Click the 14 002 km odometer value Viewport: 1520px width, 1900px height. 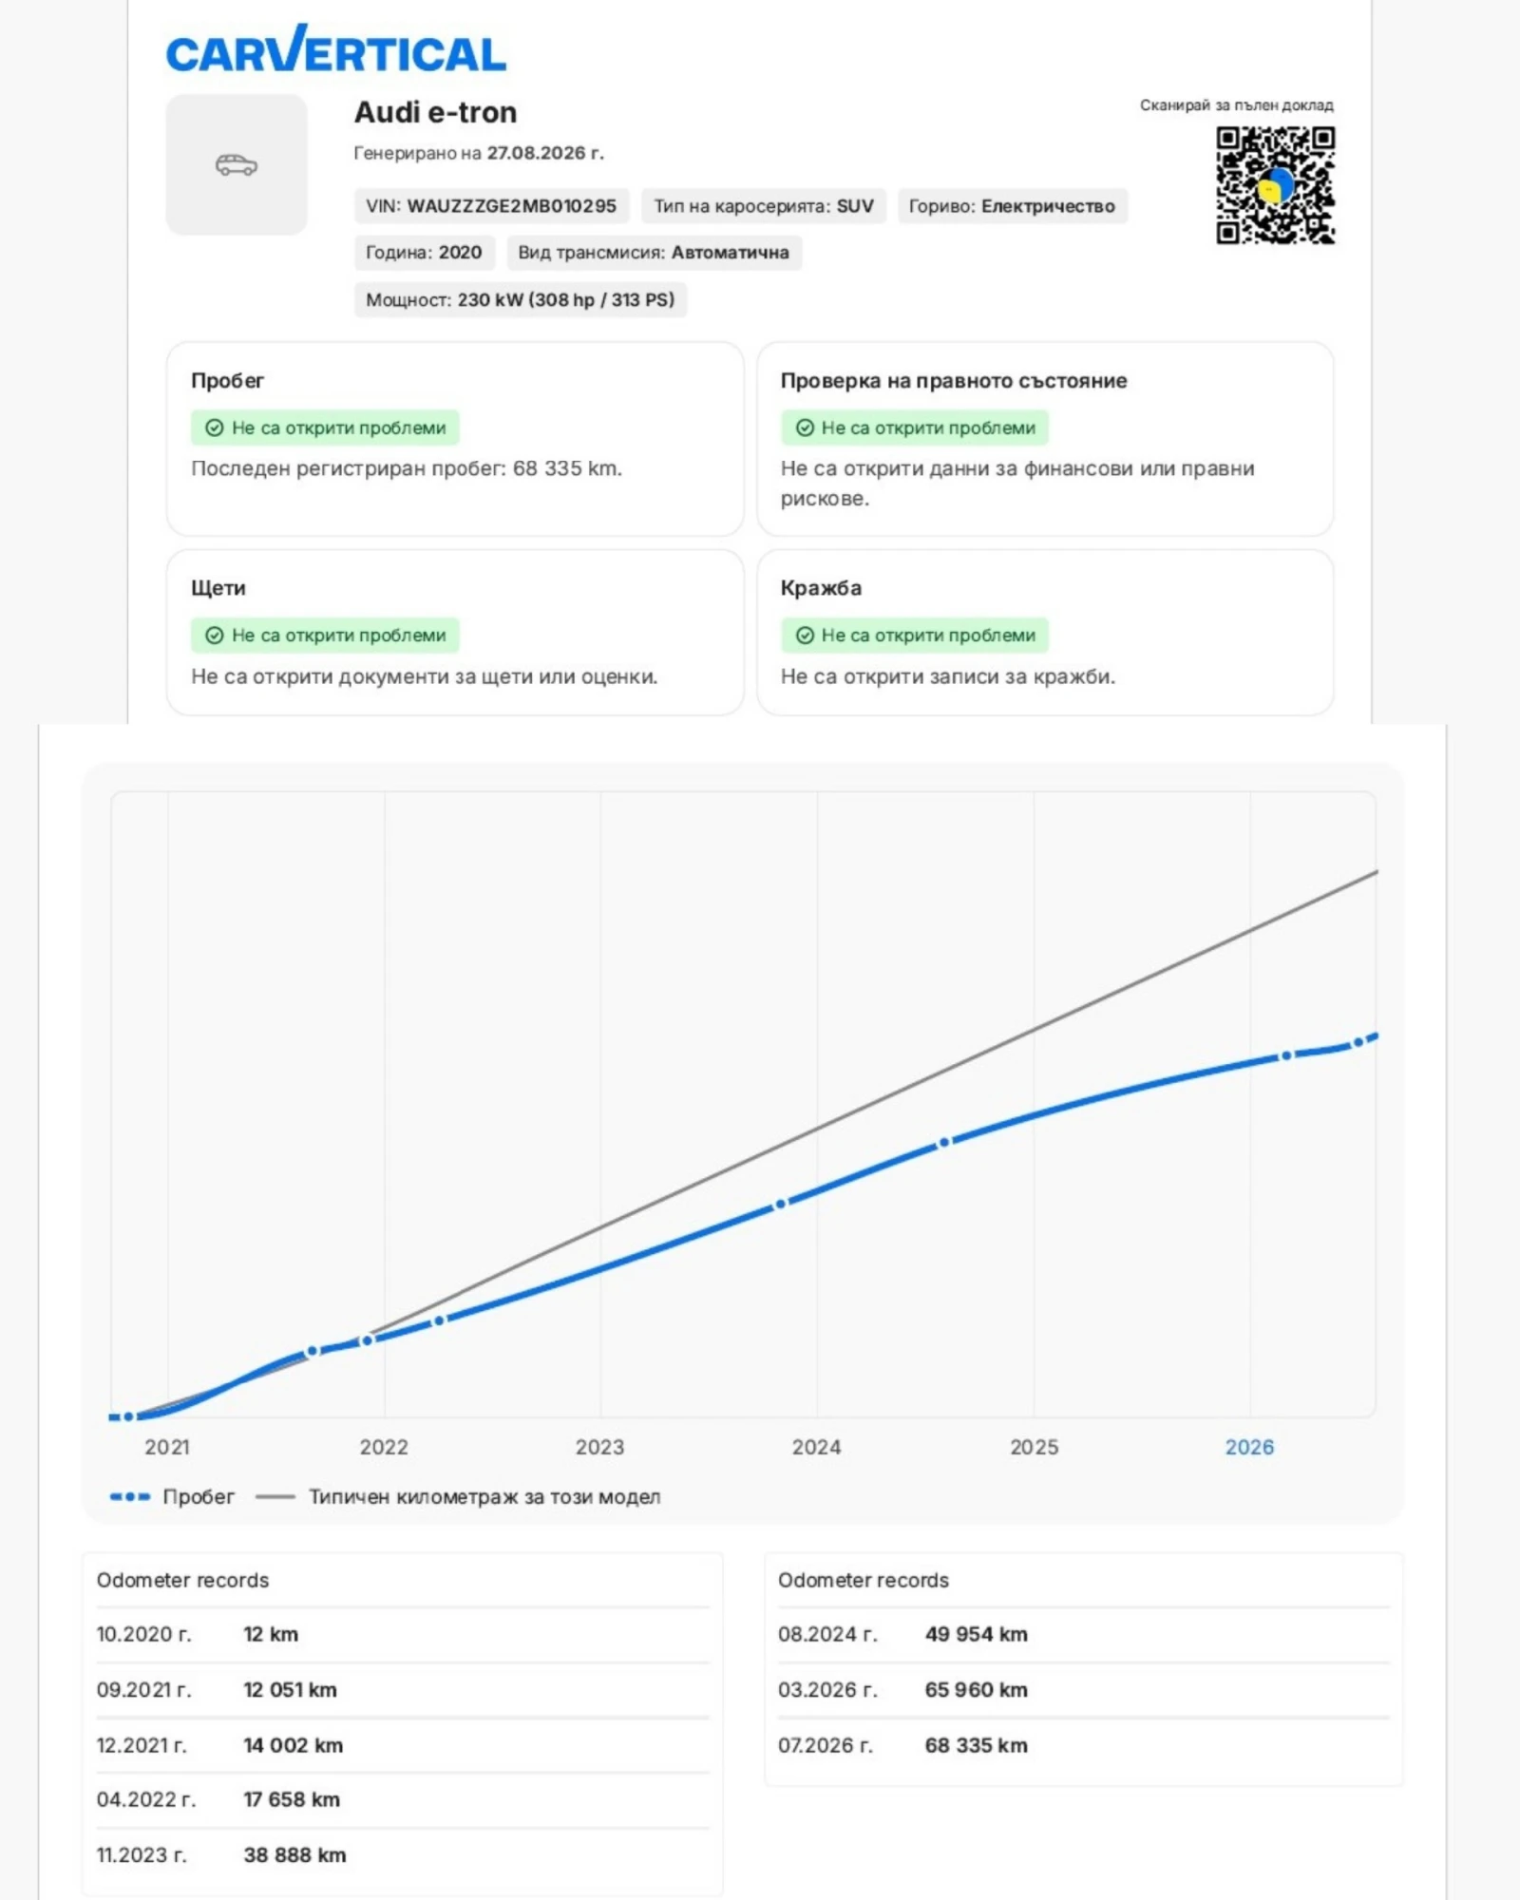pos(293,1745)
